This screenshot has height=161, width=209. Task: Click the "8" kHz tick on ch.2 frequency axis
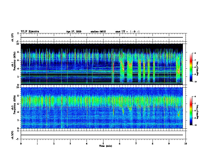tap(18, 96)
